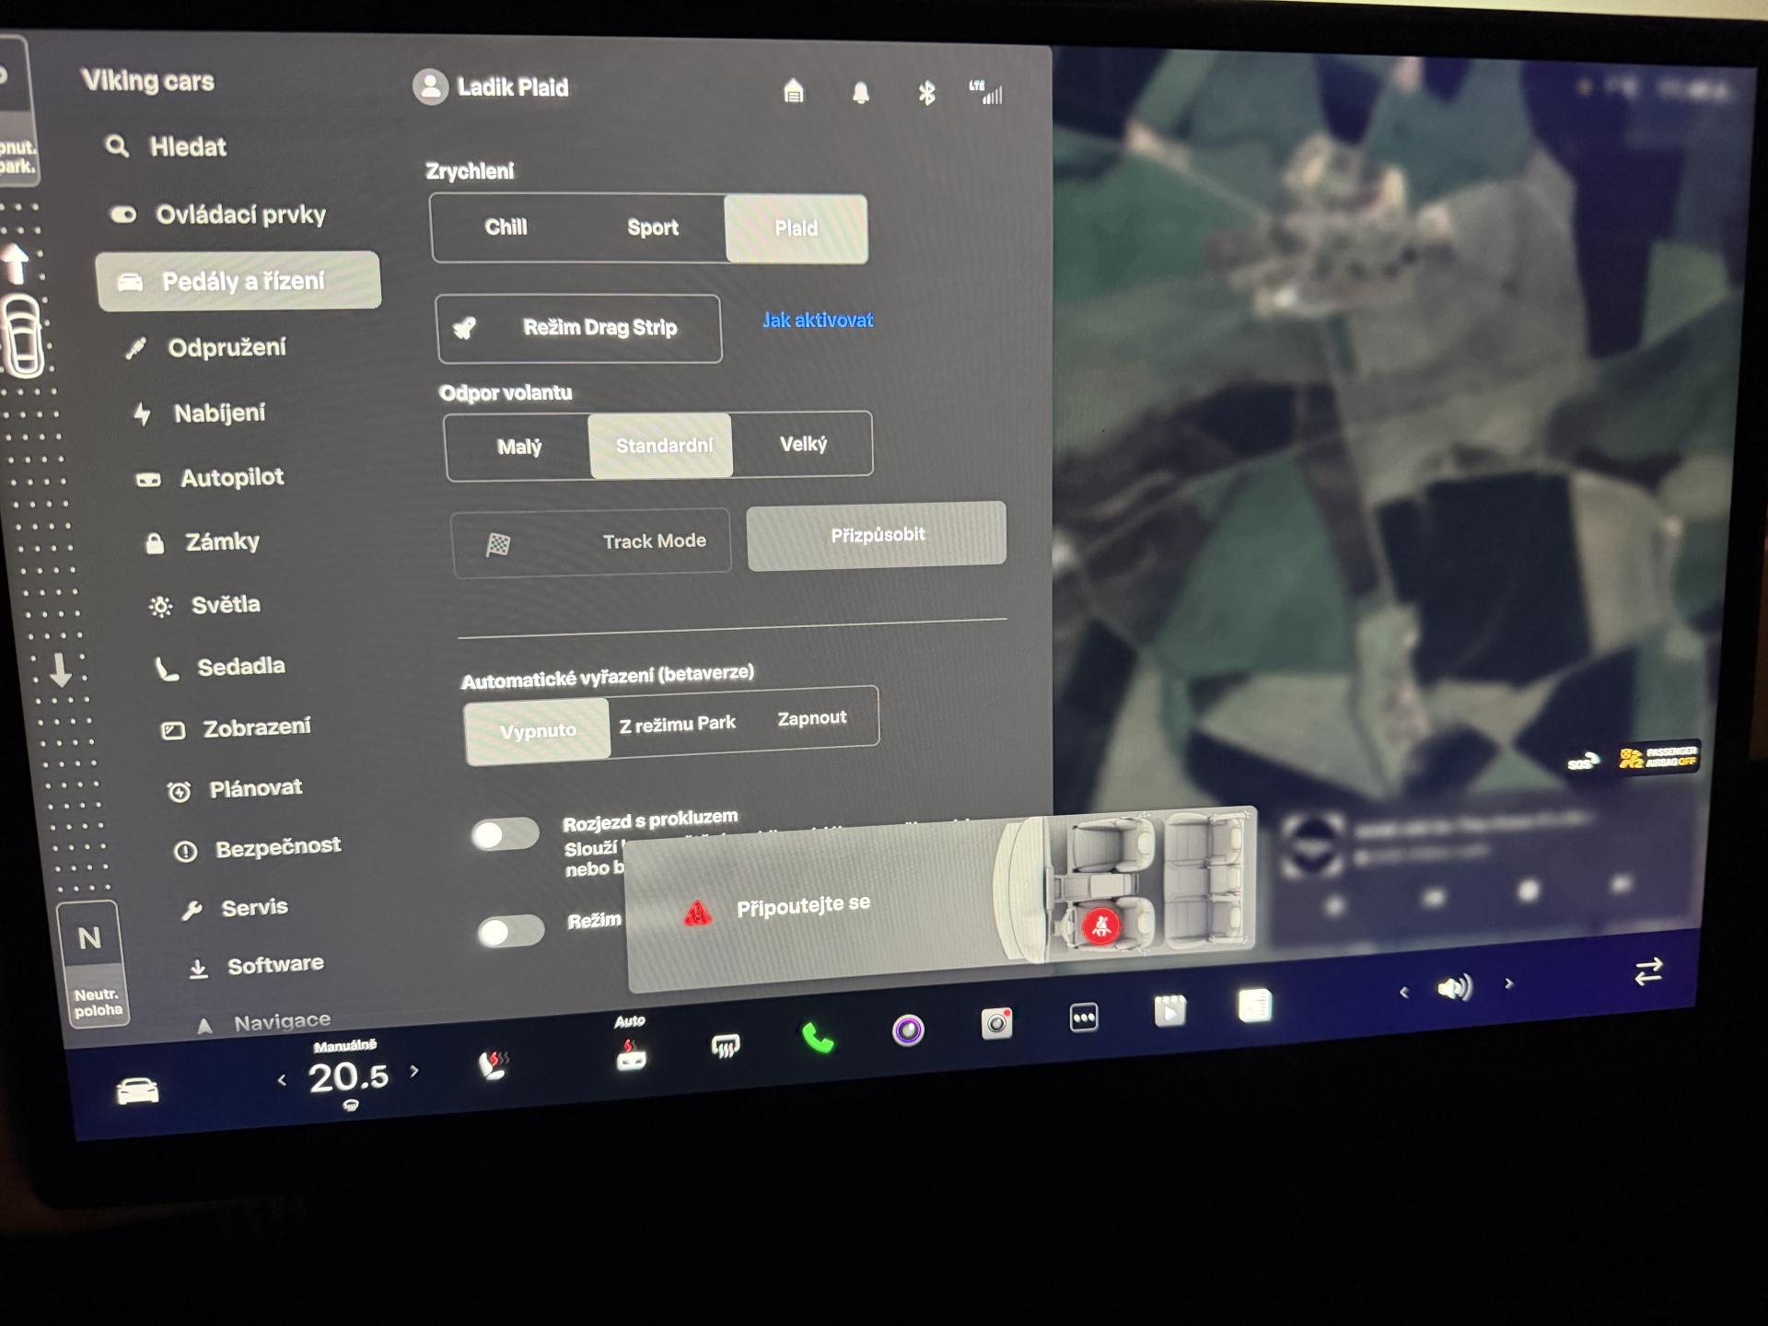The width and height of the screenshot is (1768, 1326).
Task: Tap the passenger airbag off indicator
Action: click(x=1659, y=758)
